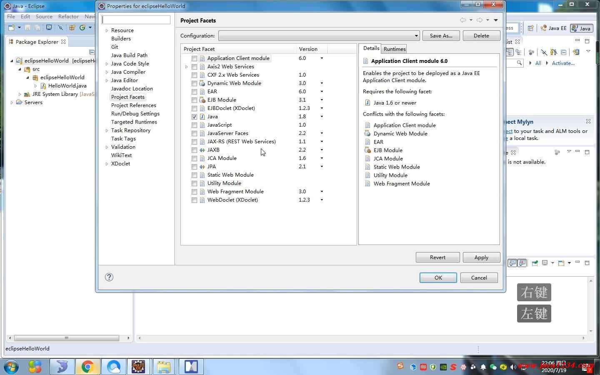Click the Delete configuration button

tap(481, 36)
